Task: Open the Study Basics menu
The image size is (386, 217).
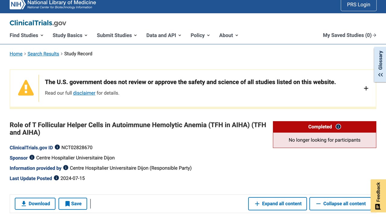Action: pyautogui.click(x=70, y=35)
